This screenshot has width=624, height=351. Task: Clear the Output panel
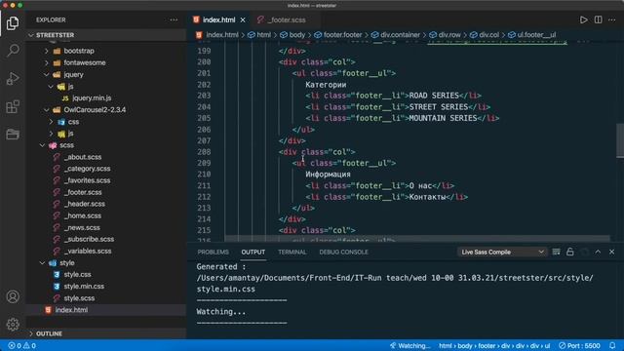pos(556,252)
